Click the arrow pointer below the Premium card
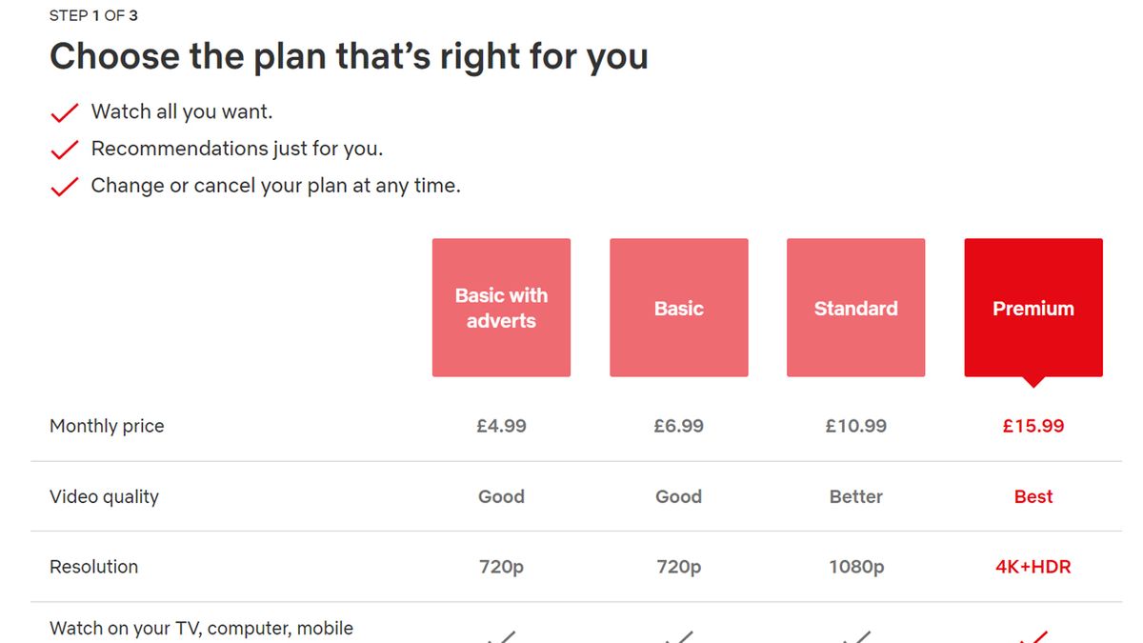Viewport: 1143px width, 643px height. click(x=1033, y=381)
